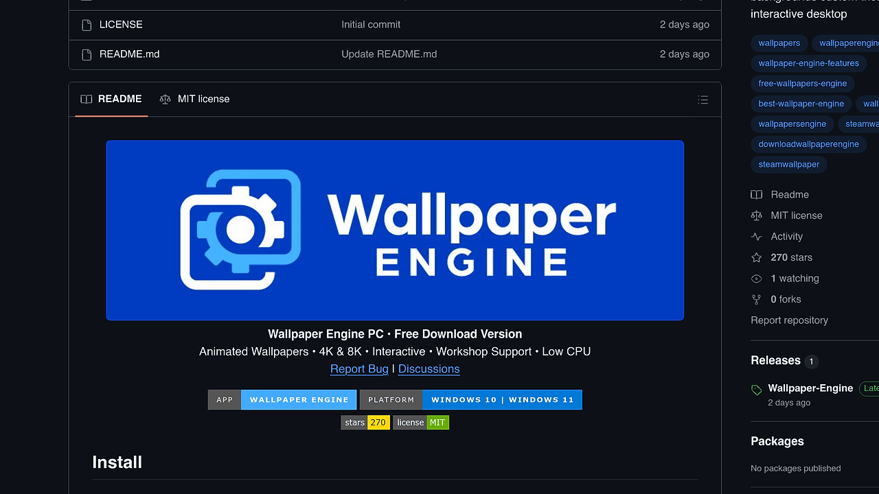The width and height of the screenshot is (879, 494).
Task: Select the best-wallpaper-engine topic tag
Action: coord(801,104)
